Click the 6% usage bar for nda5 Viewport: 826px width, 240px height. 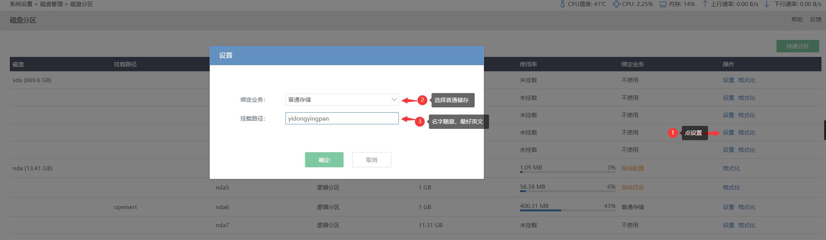[x=568, y=191]
